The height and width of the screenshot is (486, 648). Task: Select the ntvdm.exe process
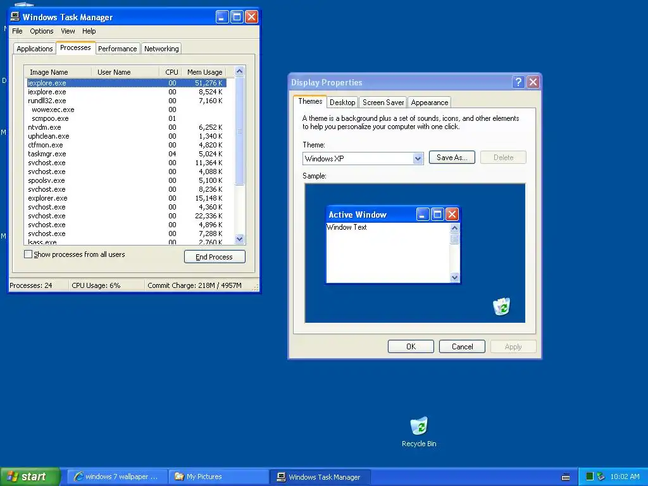coord(126,127)
